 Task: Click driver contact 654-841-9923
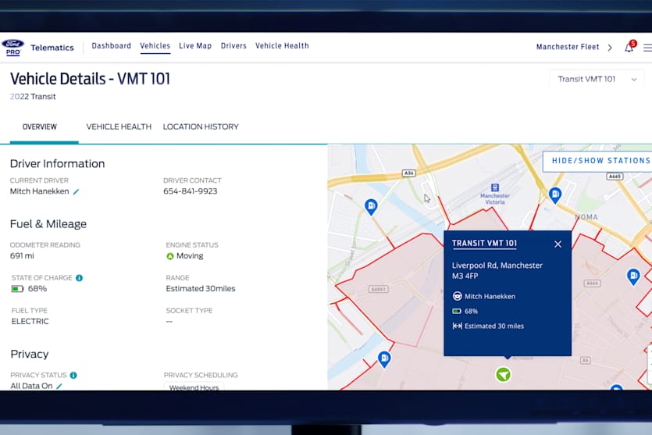point(190,191)
